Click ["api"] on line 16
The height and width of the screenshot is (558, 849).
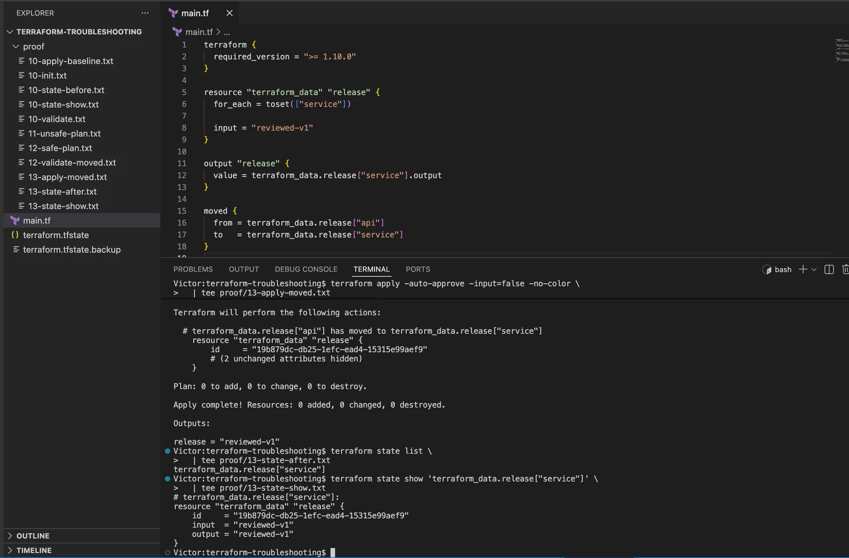[x=368, y=223]
